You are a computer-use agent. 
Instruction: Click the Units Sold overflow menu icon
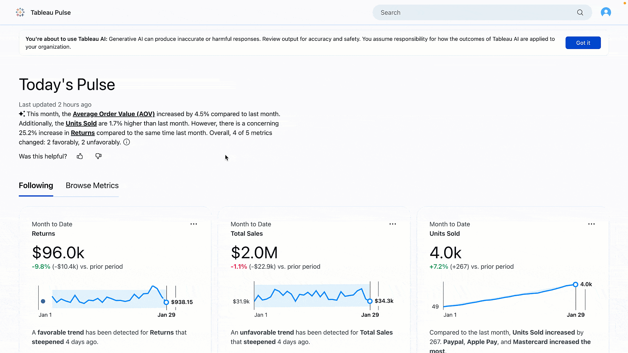[591, 224]
